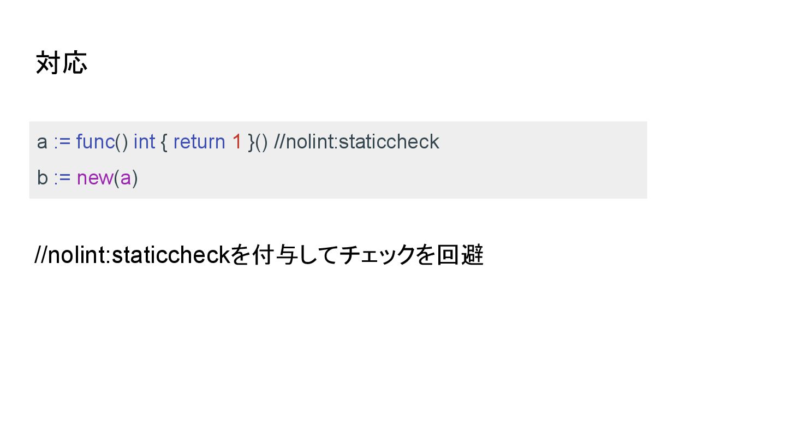Screen dimensions: 786x442
Task: Click variable a at start of first line
Action: 42,142
